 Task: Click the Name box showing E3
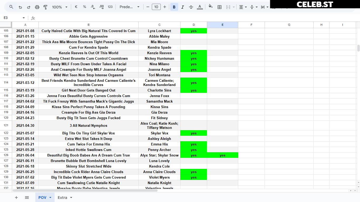(x=12, y=18)
